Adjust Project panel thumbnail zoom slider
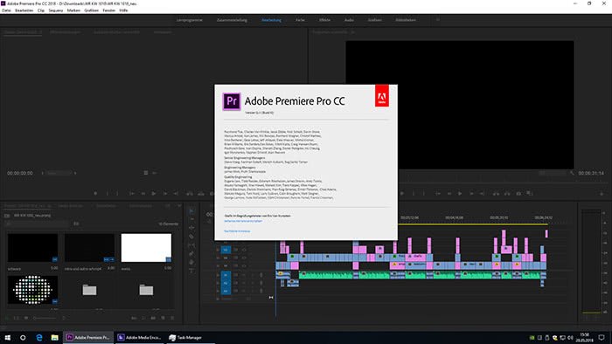 [45, 318]
